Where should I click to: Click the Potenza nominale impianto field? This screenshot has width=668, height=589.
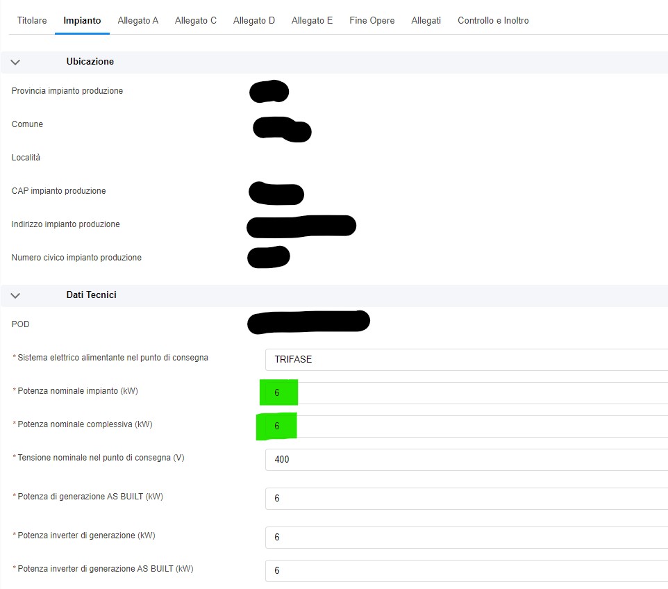(465, 393)
